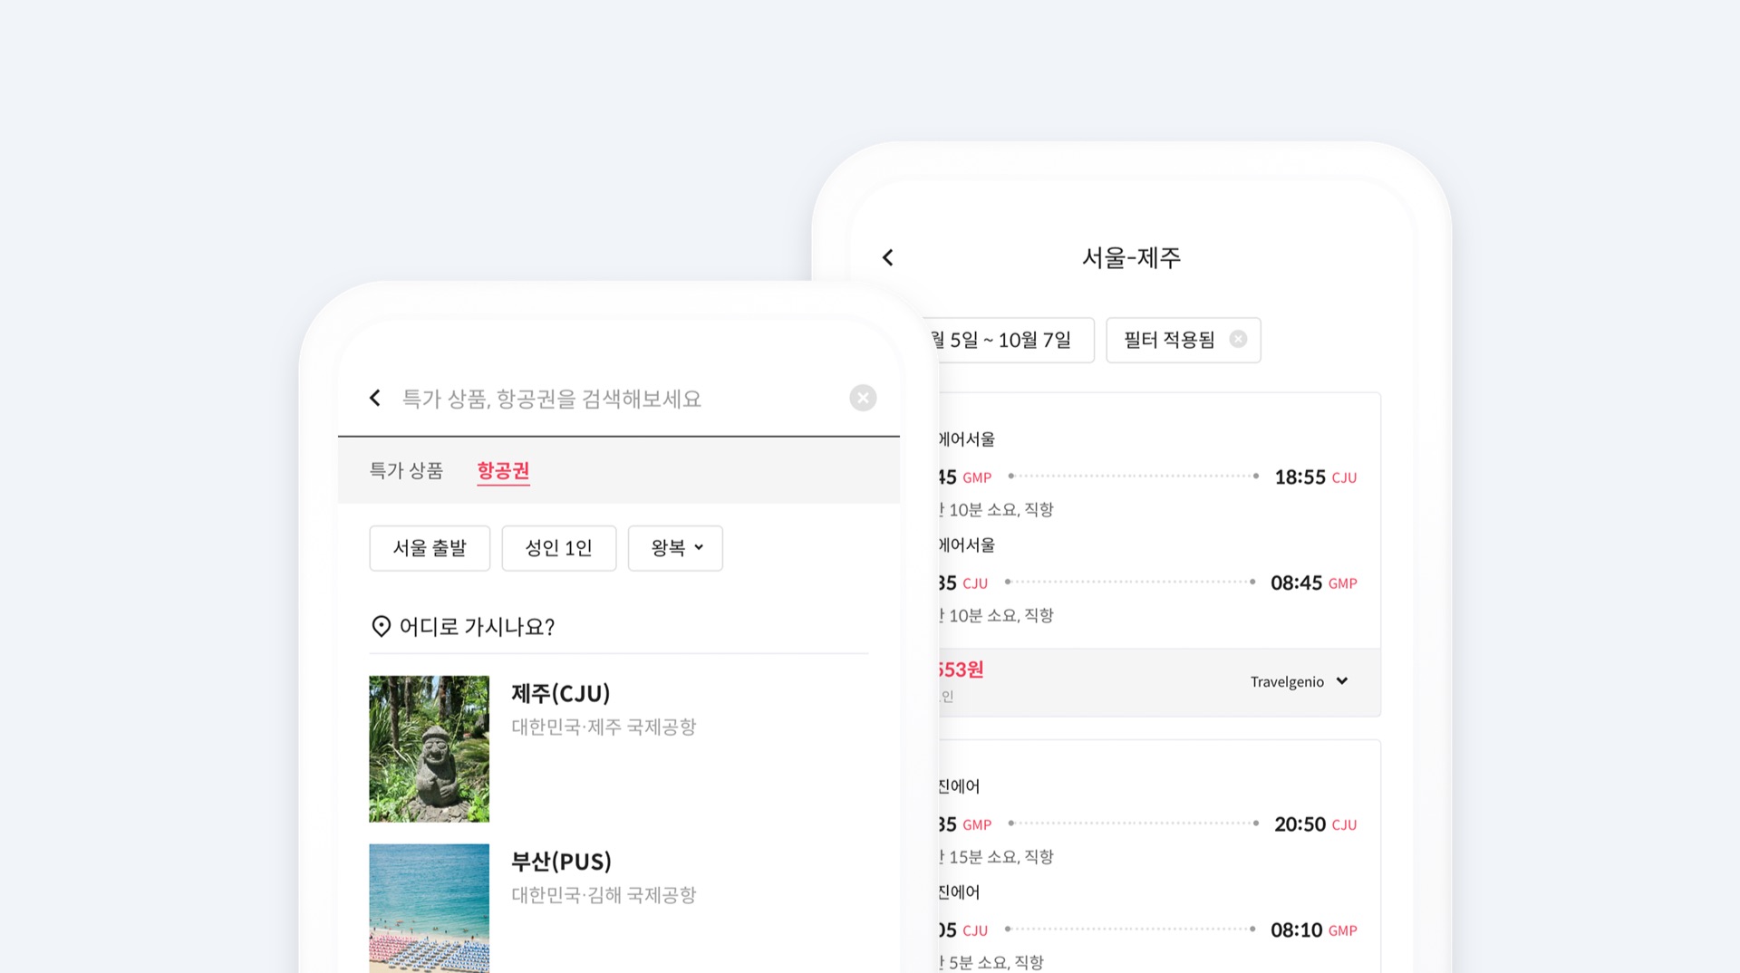Go back from the 서울-제주 results screen

point(888,257)
